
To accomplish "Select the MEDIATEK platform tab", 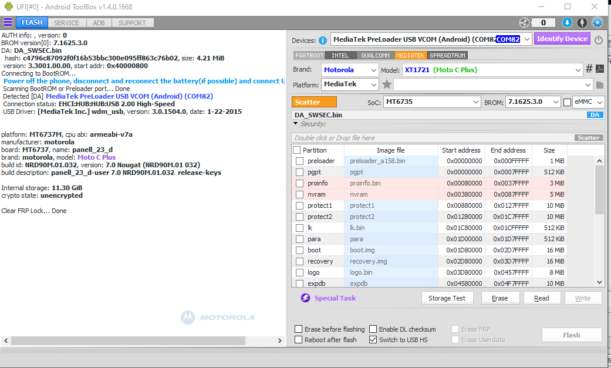I will pyautogui.click(x=410, y=55).
